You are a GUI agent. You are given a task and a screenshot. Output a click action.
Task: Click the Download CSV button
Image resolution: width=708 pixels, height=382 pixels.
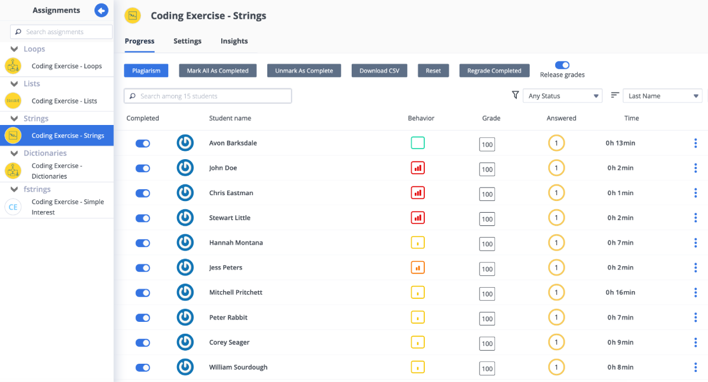(x=379, y=71)
